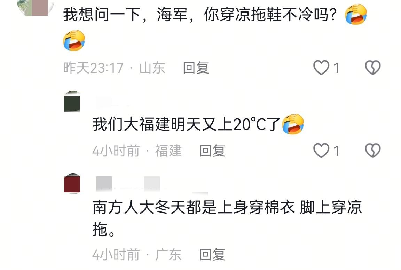401x270 pixels.
Task: Click the 4小时前 · 福建 timestamp
Action: click(x=137, y=151)
